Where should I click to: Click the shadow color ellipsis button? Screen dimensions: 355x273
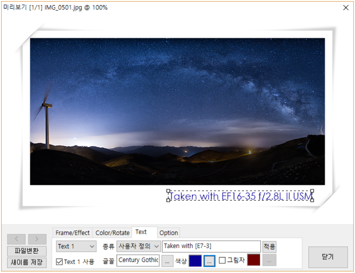click(x=269, y=260)
